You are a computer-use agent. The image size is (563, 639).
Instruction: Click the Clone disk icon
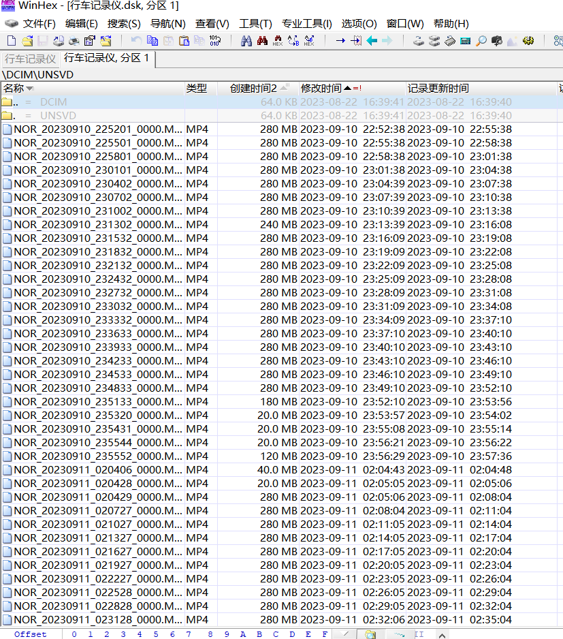pos(434,41)
